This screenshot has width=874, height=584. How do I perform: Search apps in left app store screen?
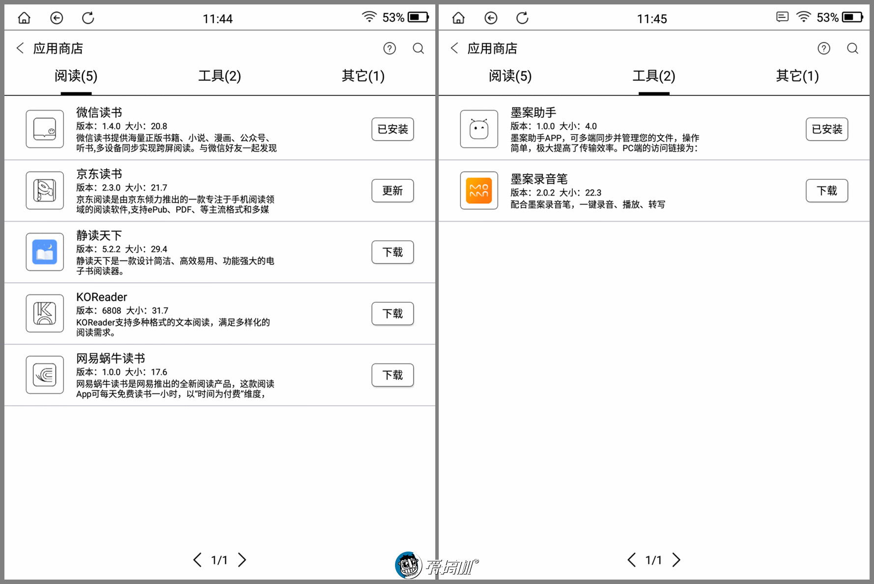point(419,48)
